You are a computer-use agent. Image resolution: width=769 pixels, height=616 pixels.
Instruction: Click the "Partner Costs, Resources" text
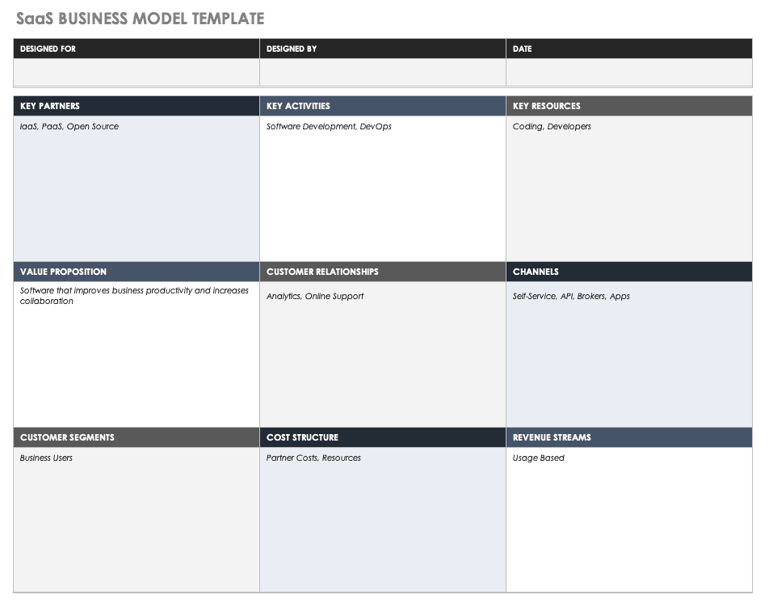313,458
